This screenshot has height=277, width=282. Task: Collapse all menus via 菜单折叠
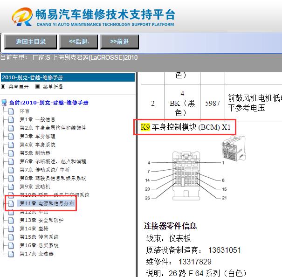pos(53,87)
